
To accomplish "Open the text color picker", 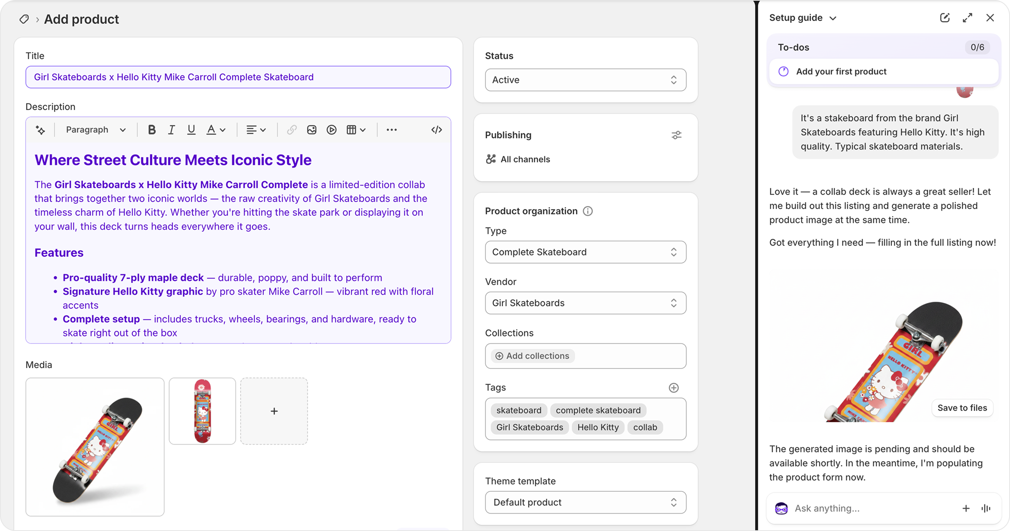I will [x=216, y=130].
